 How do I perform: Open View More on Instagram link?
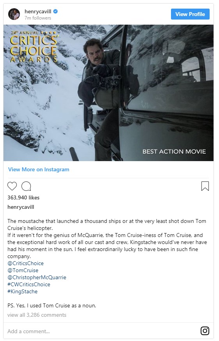(x=39, y=169)
